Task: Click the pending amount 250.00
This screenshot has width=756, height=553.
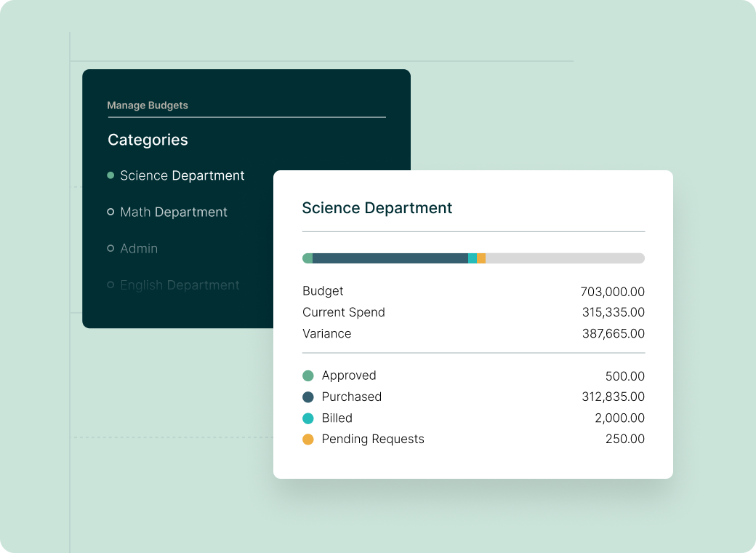Action: coord(625,439)
